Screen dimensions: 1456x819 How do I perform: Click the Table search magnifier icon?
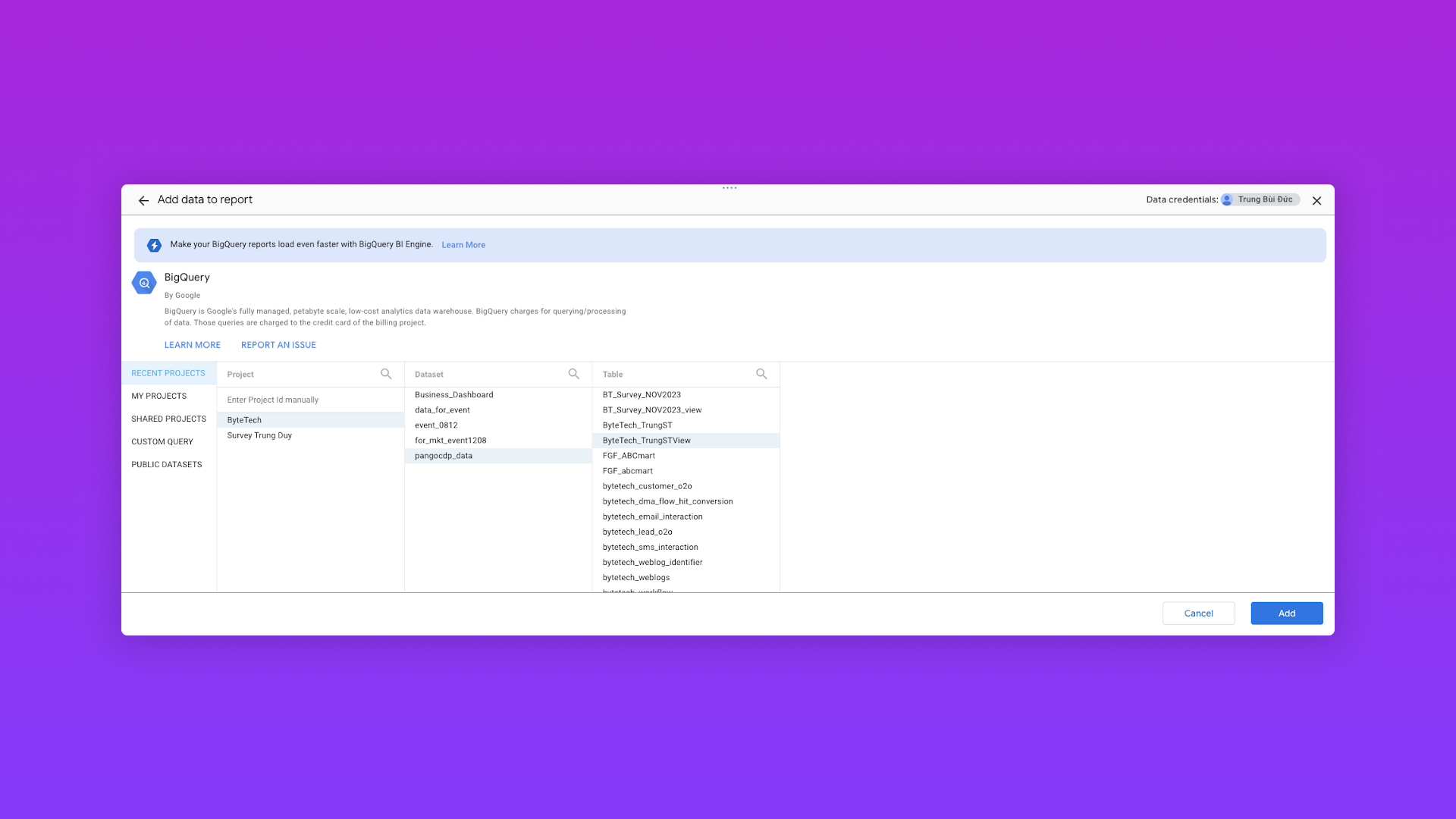[761, 374]
